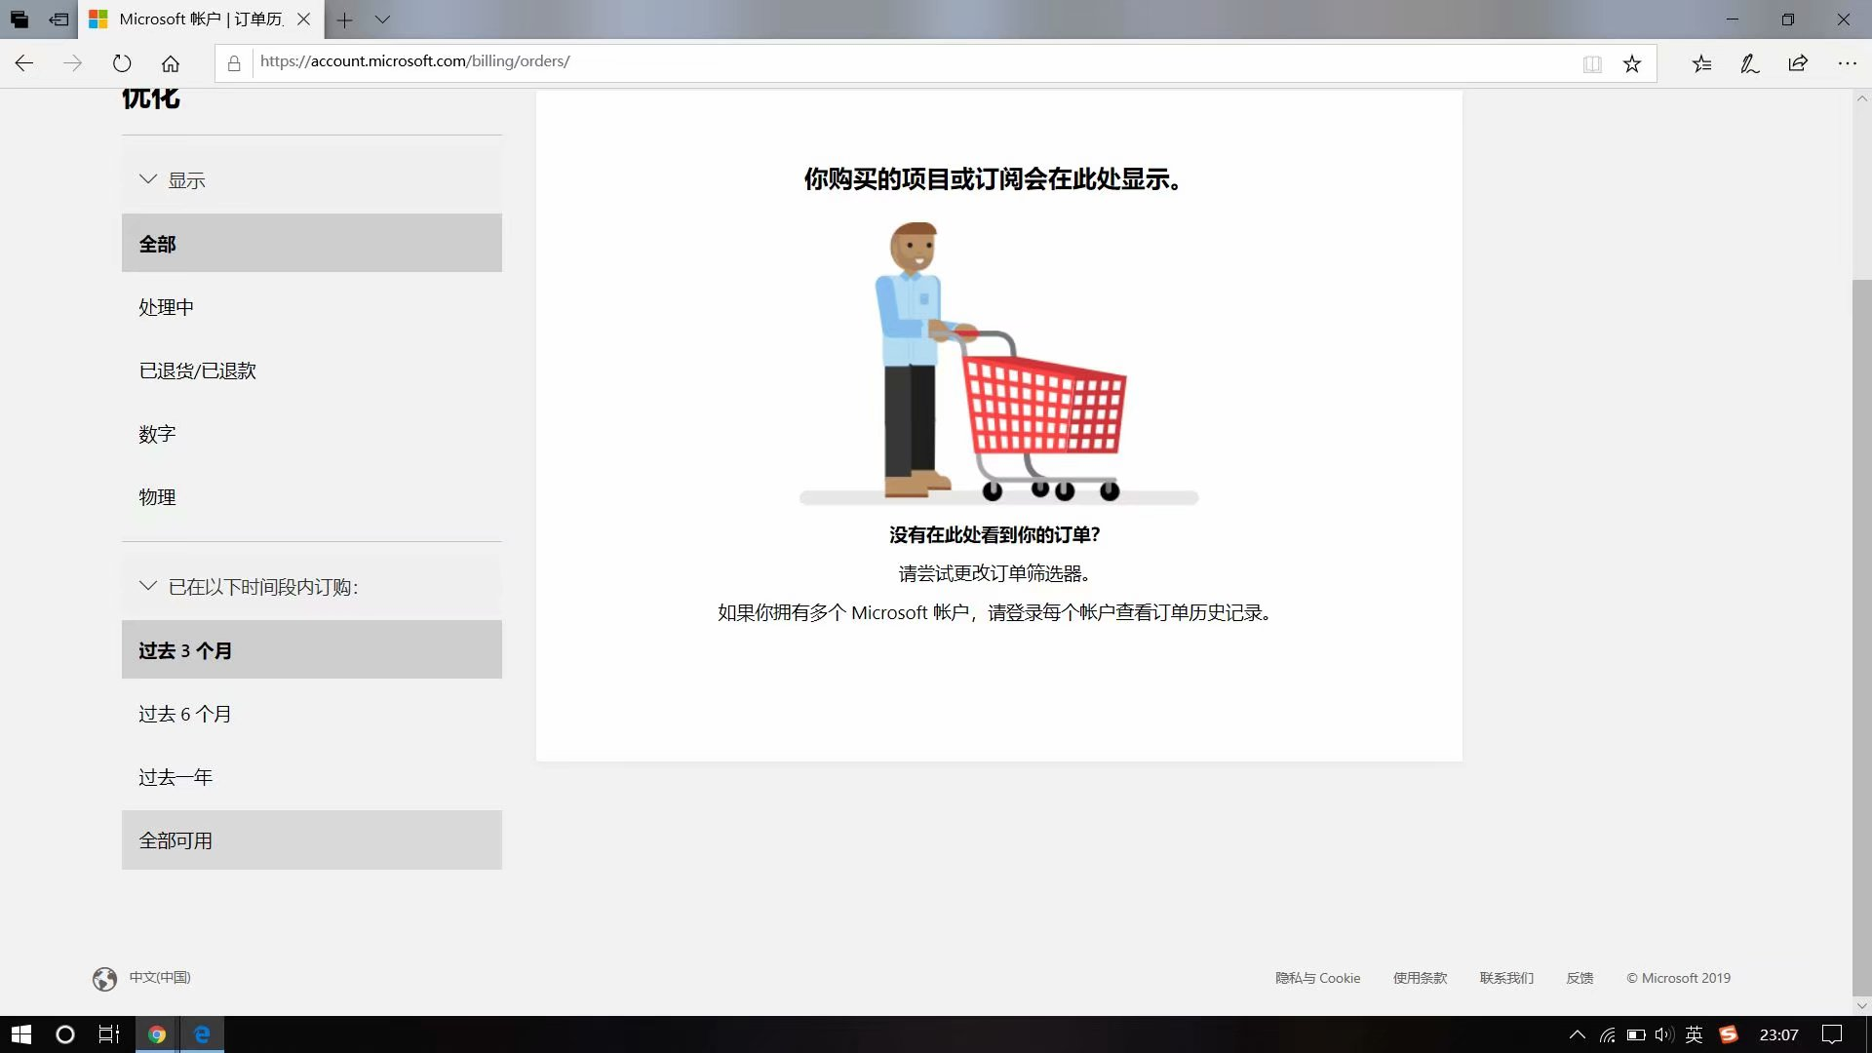Choose the 过去 6 个月 time range
The height and width of the screenshot is (1053, 1872).
184,714
